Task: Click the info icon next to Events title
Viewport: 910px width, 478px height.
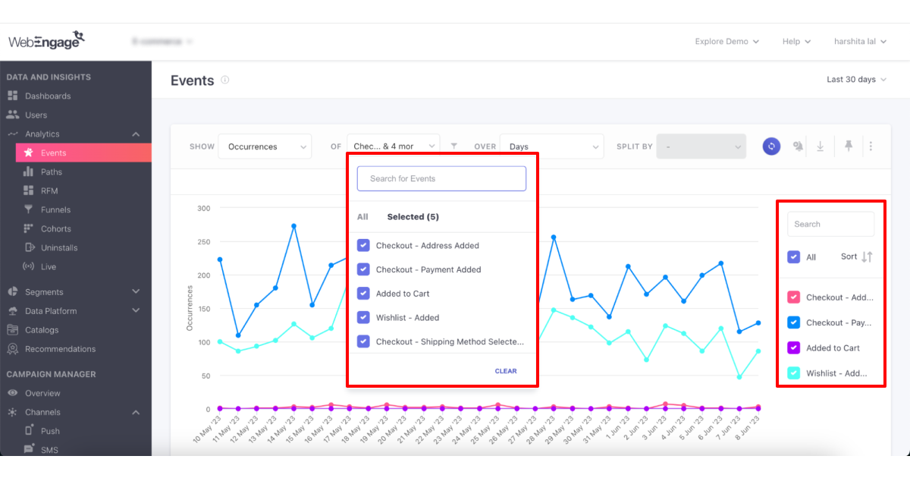Action: pos(225,80)
